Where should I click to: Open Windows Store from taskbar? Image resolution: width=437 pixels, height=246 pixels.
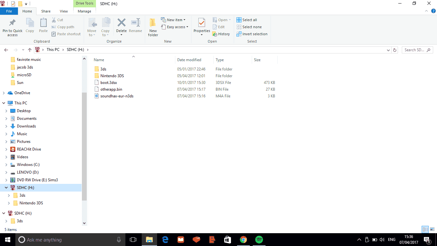tap(228, 240)
